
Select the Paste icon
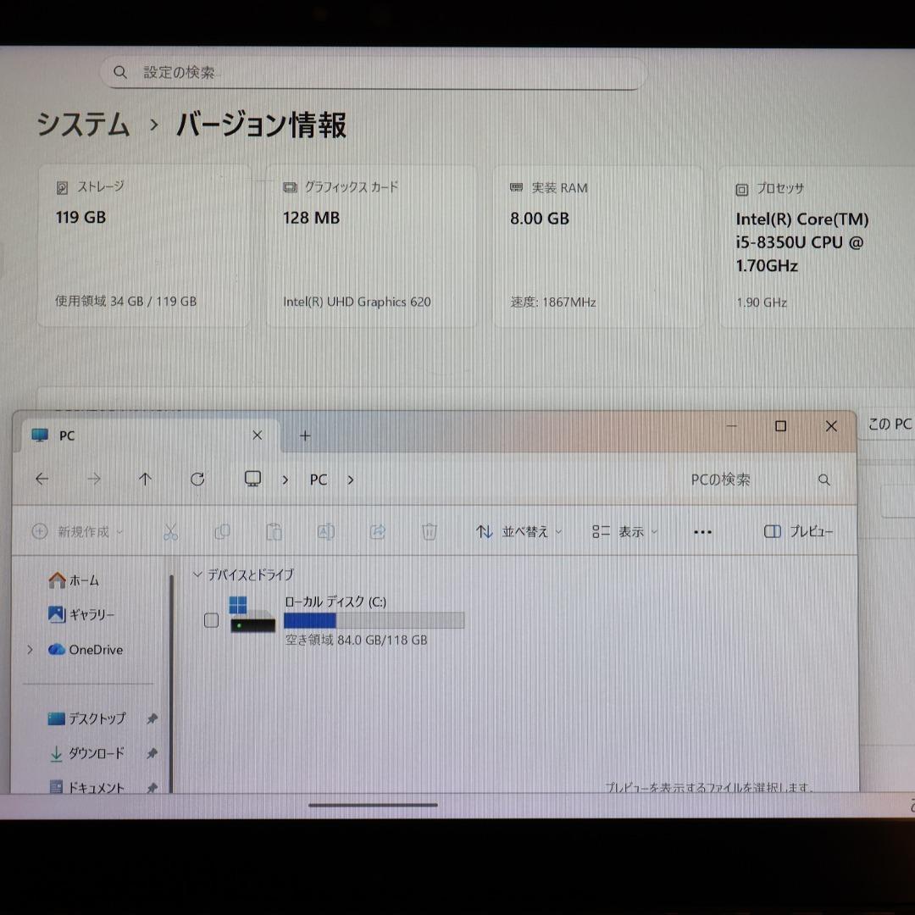(274, 531)
